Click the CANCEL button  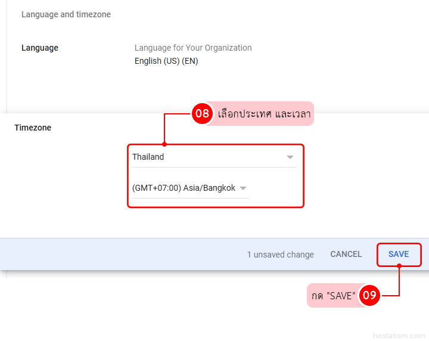[346, 254]
